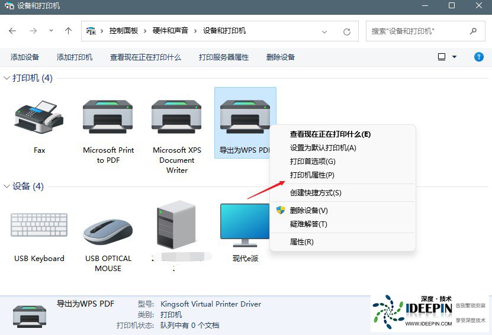Open the view options dropdown arrow
This screenshot has height=335, width=492.
(454, 57)
